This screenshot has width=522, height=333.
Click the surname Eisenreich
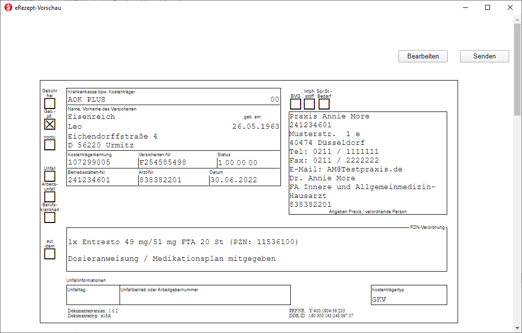pos(92,117)
